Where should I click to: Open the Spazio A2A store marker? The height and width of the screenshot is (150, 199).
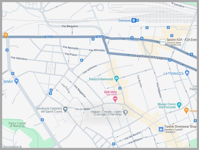163,42
